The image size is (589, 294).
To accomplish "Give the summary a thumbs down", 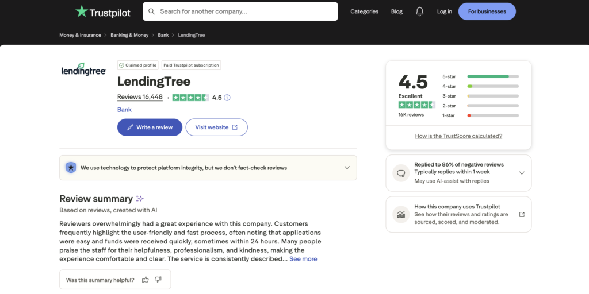I will [158, 280].
